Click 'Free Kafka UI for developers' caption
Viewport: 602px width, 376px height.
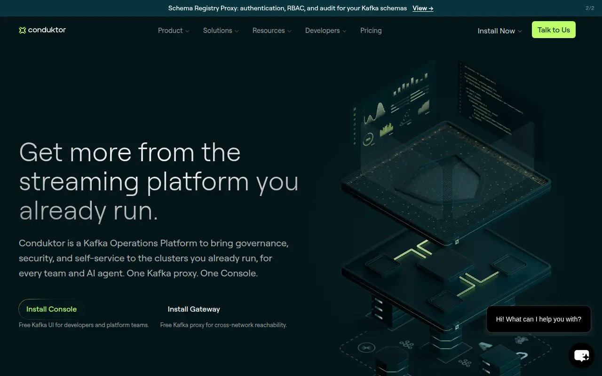click(x=84, y=325)
